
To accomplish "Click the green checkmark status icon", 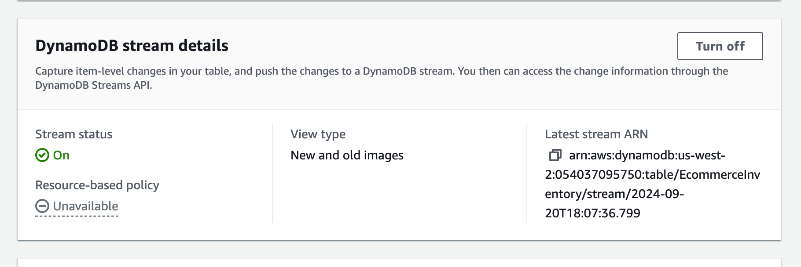I will pos(42,155).
